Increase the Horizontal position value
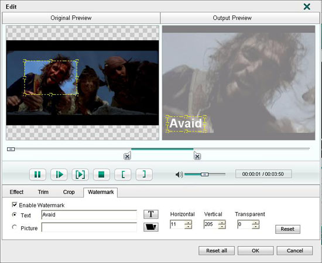This screenshot has width=322, height=263. pos(188,223)
